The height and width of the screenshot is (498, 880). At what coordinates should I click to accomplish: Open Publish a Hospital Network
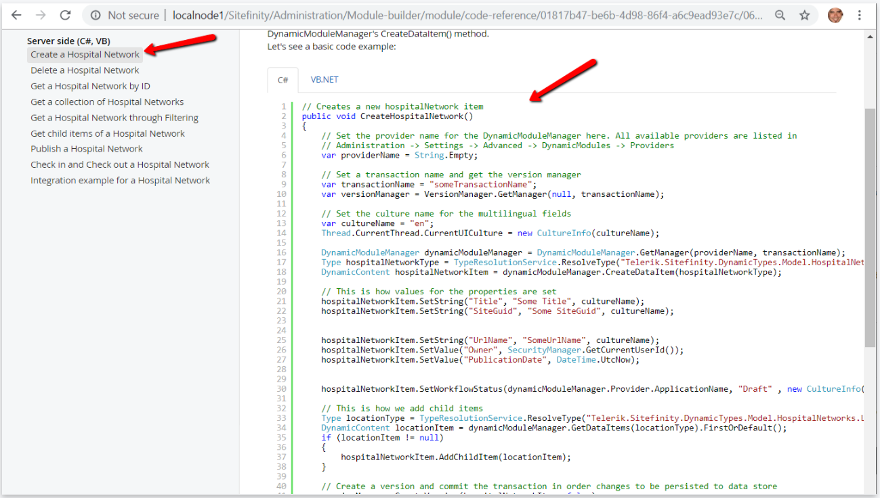pyautogui.click(x=87, y=149)
